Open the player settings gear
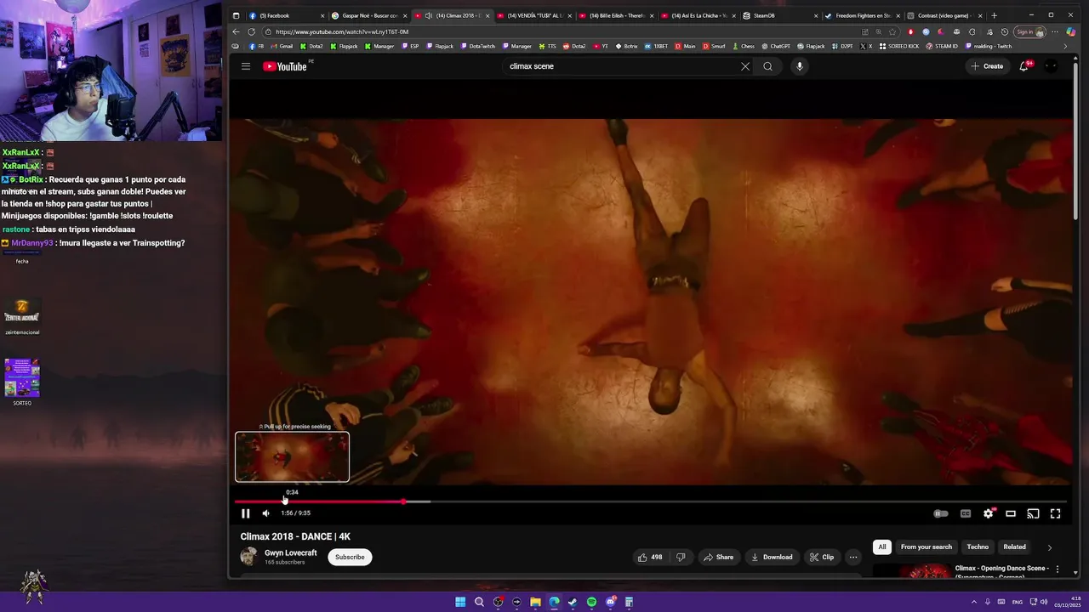The image size is (1089, 612). pyautogui.click(x=989, y=513)
